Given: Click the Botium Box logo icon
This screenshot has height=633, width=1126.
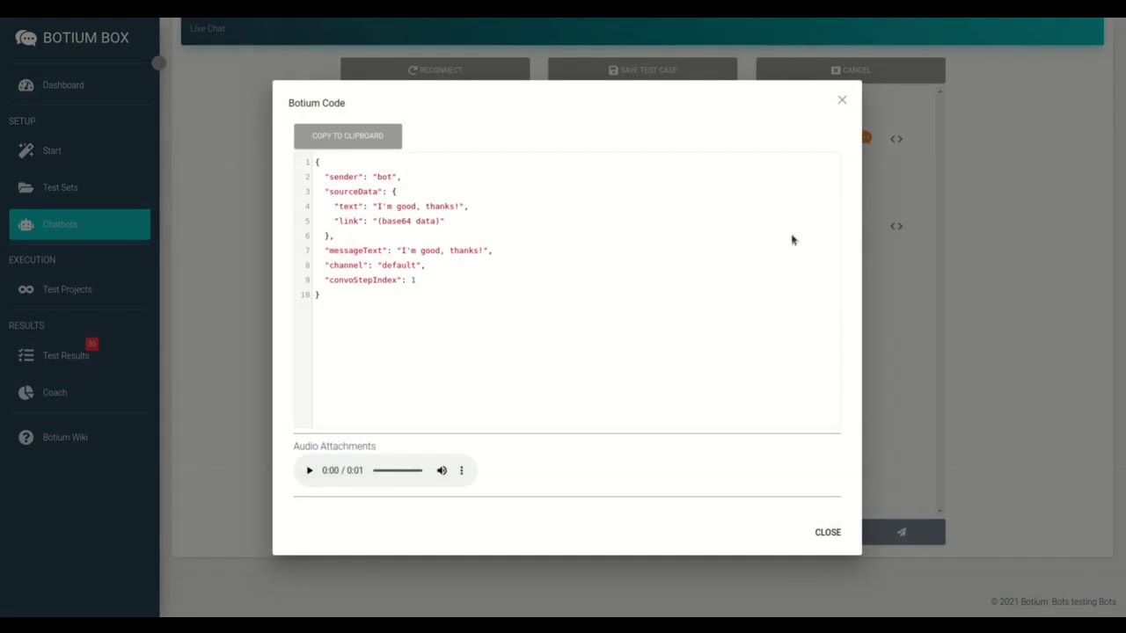Looking at the screenshot, I should [26, 38].
